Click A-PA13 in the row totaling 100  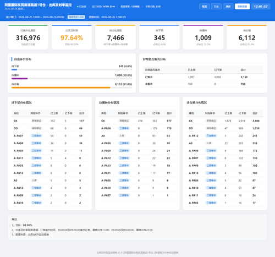click(x=194, y=173)
